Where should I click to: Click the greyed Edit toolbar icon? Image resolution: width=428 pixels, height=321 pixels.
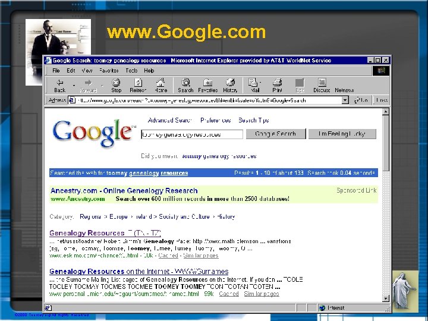pyautogui.click(x=300, y=86)
